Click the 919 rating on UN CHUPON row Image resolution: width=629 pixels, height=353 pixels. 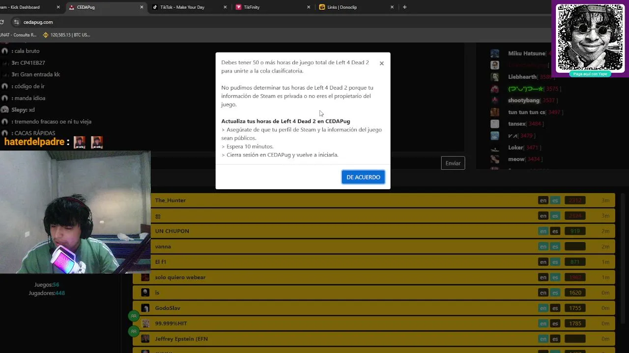575,231
